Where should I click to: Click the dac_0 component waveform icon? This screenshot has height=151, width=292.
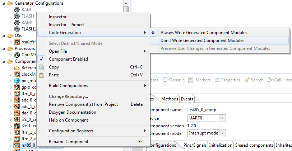[17, 113]
